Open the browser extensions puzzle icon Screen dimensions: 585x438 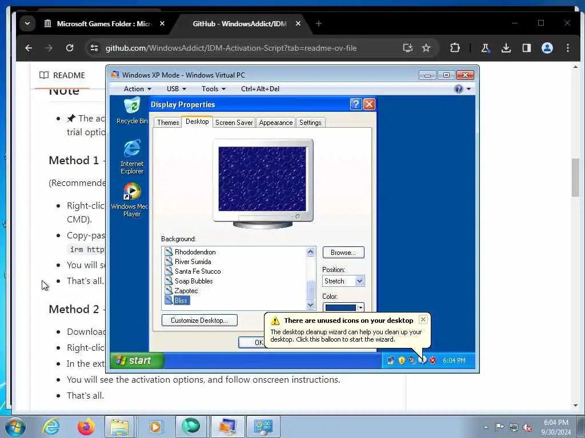(x=455, y=48)
